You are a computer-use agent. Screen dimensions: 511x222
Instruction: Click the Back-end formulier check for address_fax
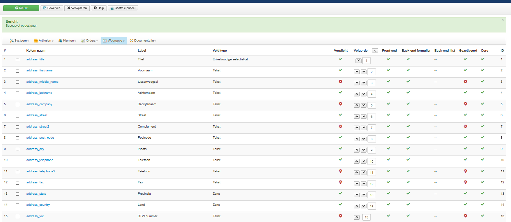click(x=408, y=182)
